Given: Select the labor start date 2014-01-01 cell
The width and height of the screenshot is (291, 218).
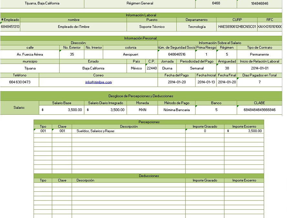Looking at the screenshot, I should (x=259, y=68).
